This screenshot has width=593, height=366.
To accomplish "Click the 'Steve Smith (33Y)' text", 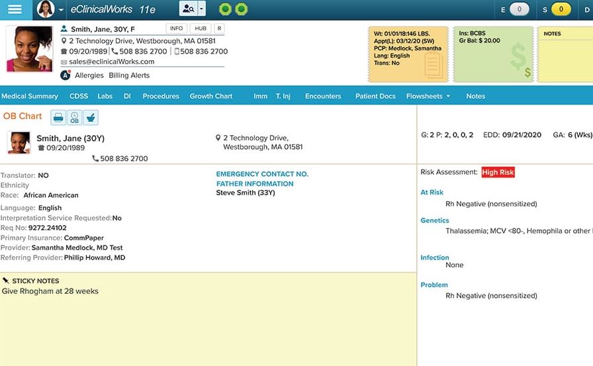I will click(x=246, y=193).
